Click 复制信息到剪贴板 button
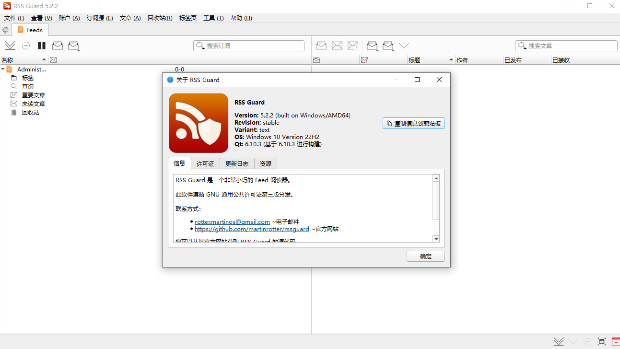 click(414, 123)
